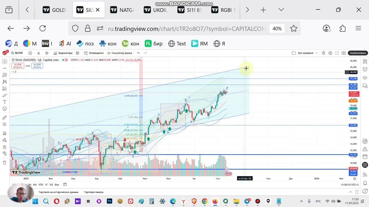Viewport: 369px width, 207px height.
Task: Open Торговля на исторических данных tab
Action: tap(59, 192)
